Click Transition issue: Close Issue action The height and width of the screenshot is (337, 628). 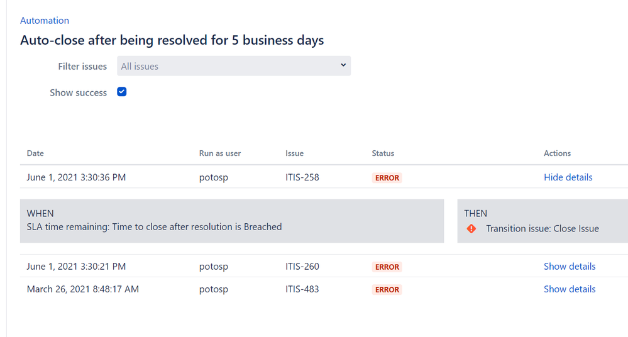[543, 228]
